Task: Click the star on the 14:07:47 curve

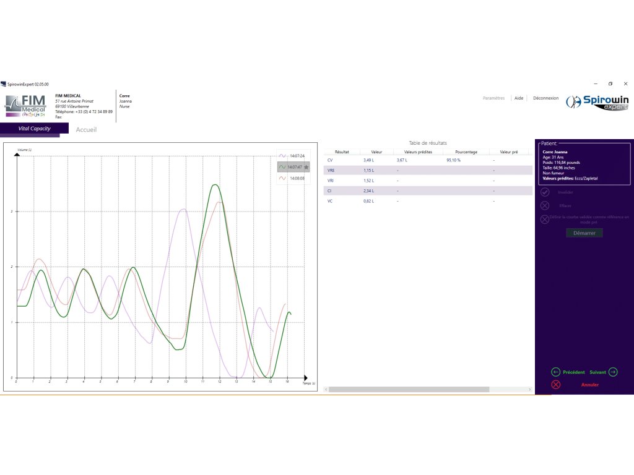Action: (x=306, y=167)
